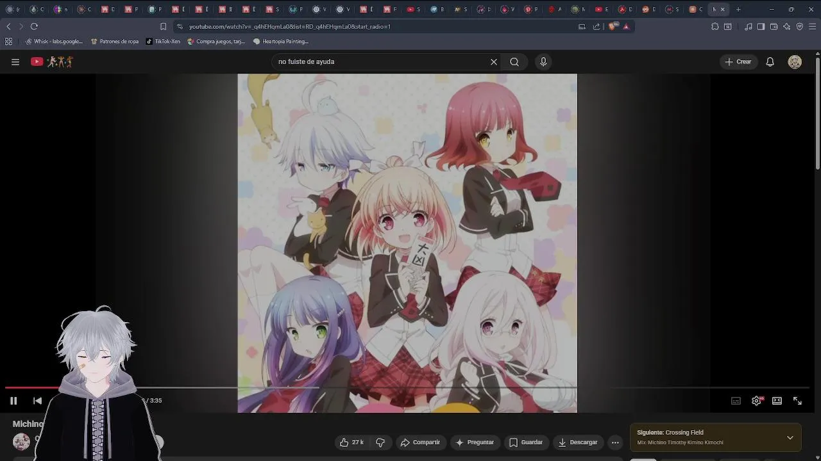821x461 pixels.
Task: Dislike the video with thumbs-down
Action: tap(380, 442)
